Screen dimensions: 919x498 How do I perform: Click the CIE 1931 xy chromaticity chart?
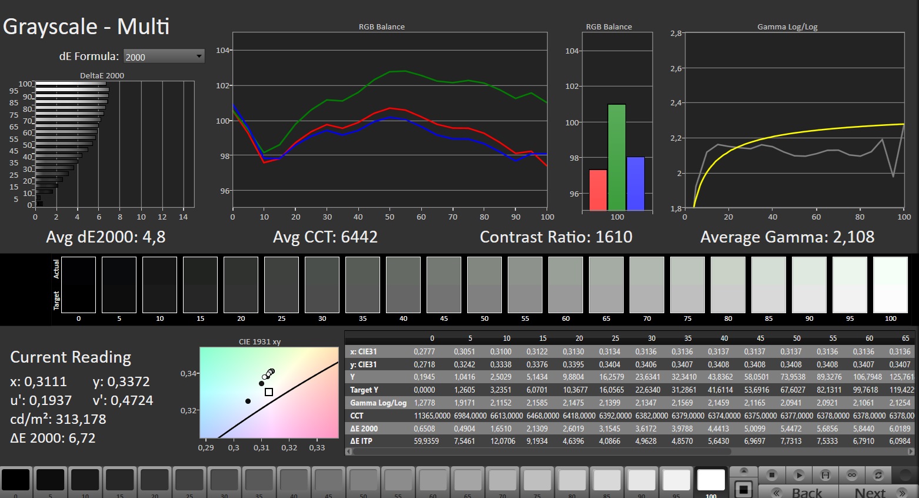click(x=269, y=392)
